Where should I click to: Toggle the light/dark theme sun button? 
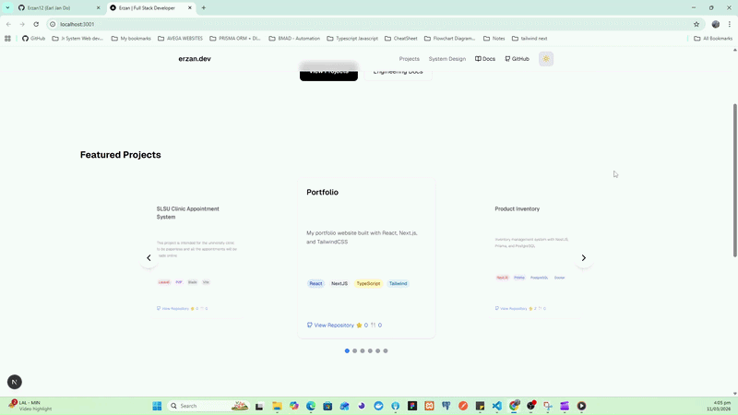546,59
